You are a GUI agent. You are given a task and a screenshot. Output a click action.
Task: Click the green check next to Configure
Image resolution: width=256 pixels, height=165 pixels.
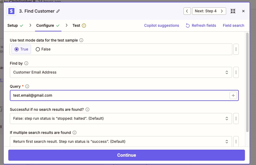(x=58, y=26)
